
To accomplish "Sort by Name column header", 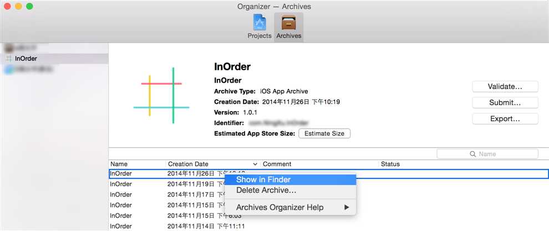I will click(138, 164).
